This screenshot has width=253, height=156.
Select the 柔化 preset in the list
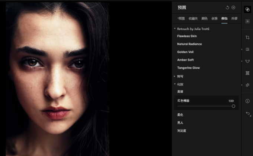tap(180, 115)
